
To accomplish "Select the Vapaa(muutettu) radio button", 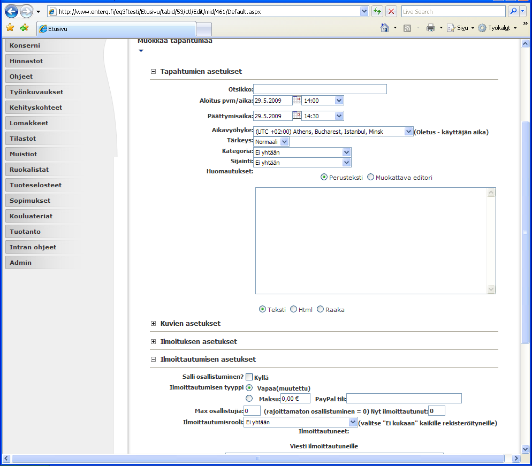I will (249, 387).
